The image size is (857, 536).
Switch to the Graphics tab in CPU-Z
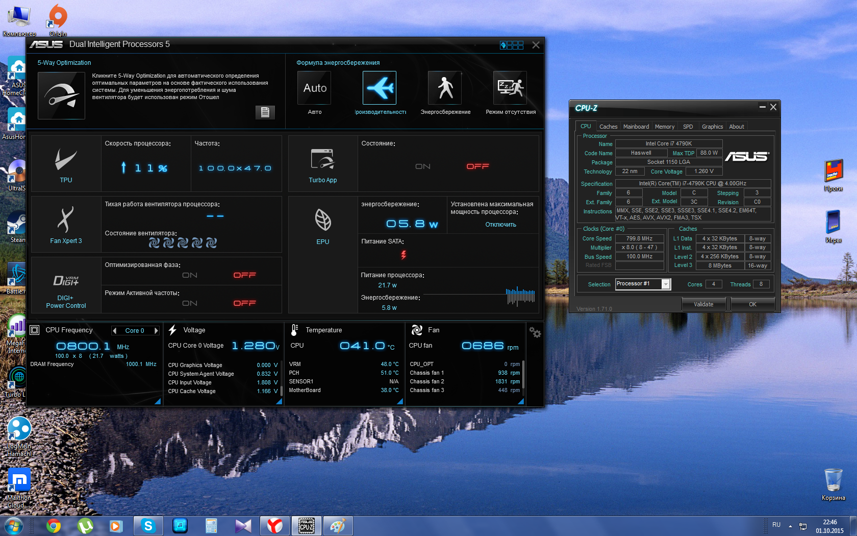[x=712, y=127]
